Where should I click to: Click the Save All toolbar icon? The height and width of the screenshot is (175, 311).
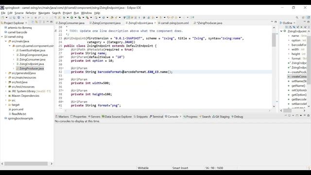click(x=14, y=17)
